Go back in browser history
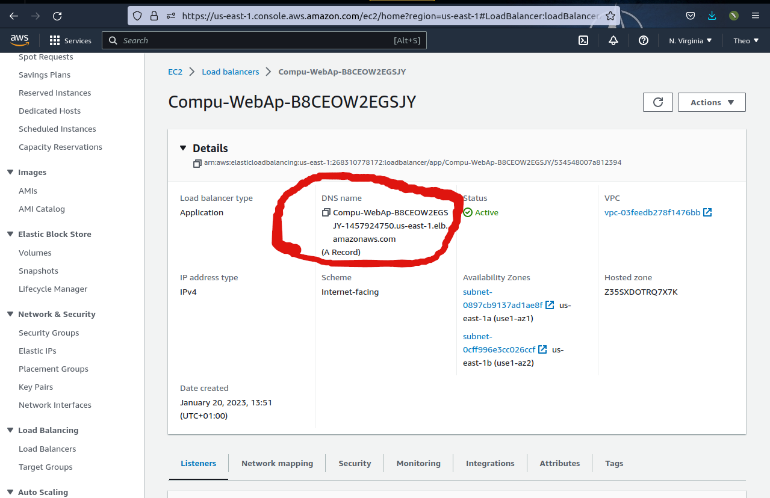This screenshot has height=498, width=770. coord(14,16)
